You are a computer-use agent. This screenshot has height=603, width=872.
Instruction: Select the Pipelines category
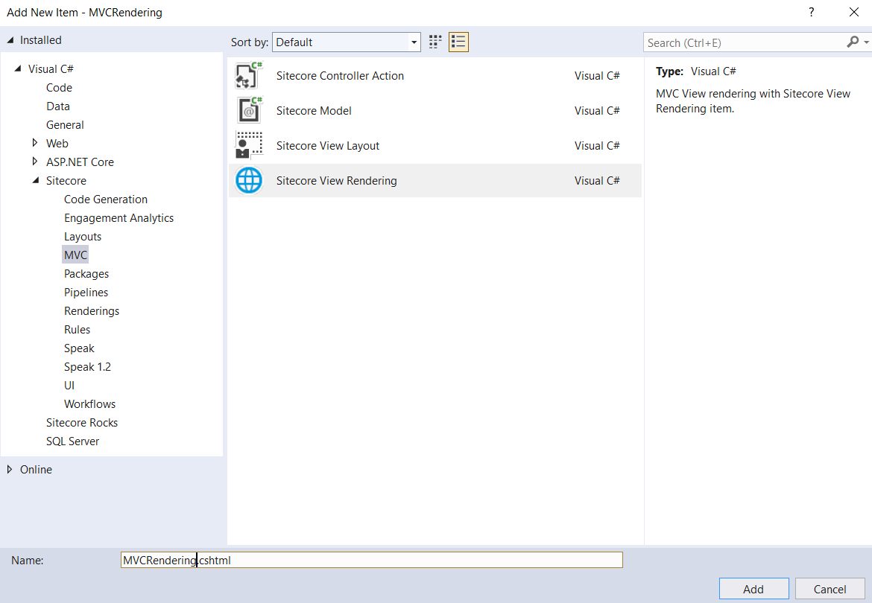coord(86,292)
